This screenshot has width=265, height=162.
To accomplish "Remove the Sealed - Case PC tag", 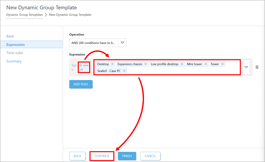I will pos(124,71).
